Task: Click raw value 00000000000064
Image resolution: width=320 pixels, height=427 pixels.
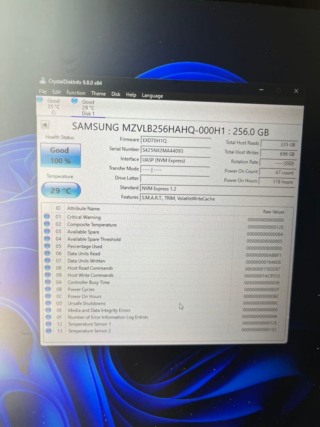Action: [x=265, y=234]
